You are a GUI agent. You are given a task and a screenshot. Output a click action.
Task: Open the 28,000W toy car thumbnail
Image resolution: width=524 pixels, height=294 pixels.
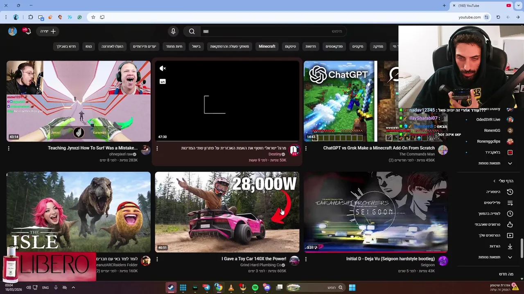coord(227,212)
